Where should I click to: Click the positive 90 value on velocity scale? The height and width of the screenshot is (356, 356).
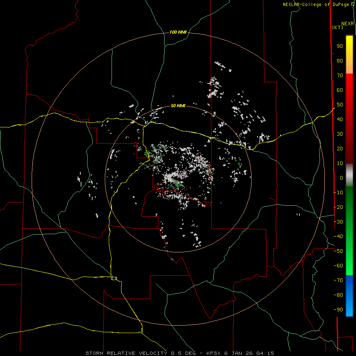tap(340, 46)
